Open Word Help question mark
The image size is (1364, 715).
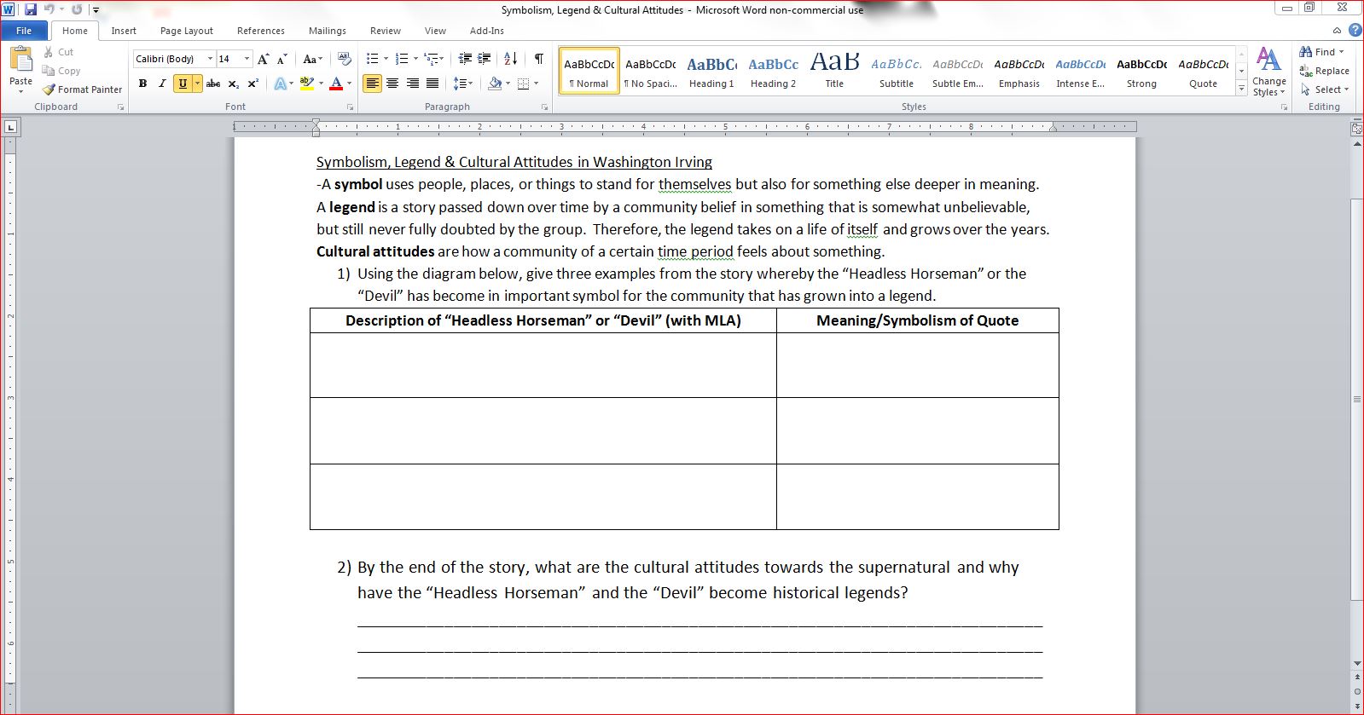pos(1355,31)
